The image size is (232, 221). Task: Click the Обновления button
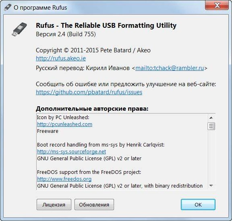pos(94,204)
